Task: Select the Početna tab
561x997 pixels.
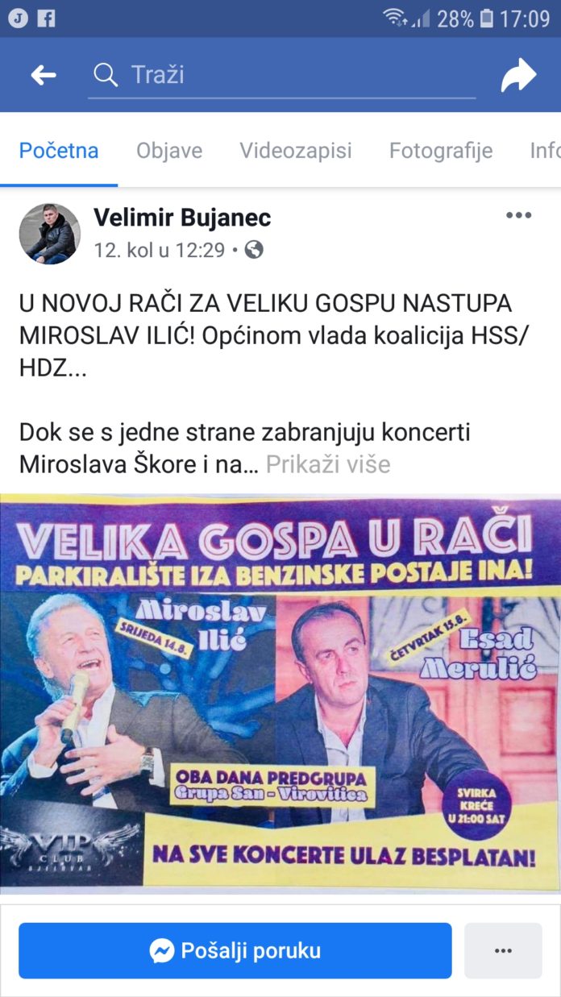Action: tap(59, 151)
